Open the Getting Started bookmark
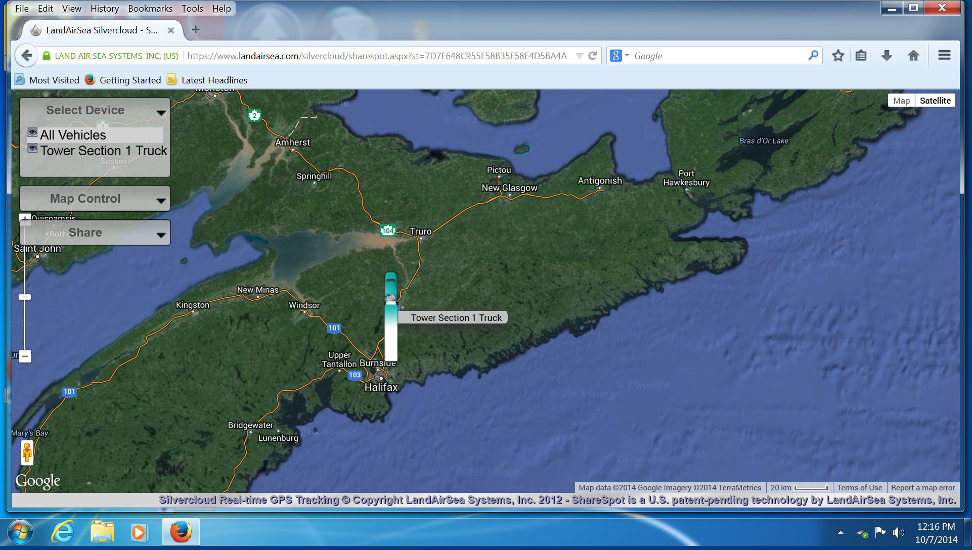Viewport: 972px width, 550px height. pos(123,80)
